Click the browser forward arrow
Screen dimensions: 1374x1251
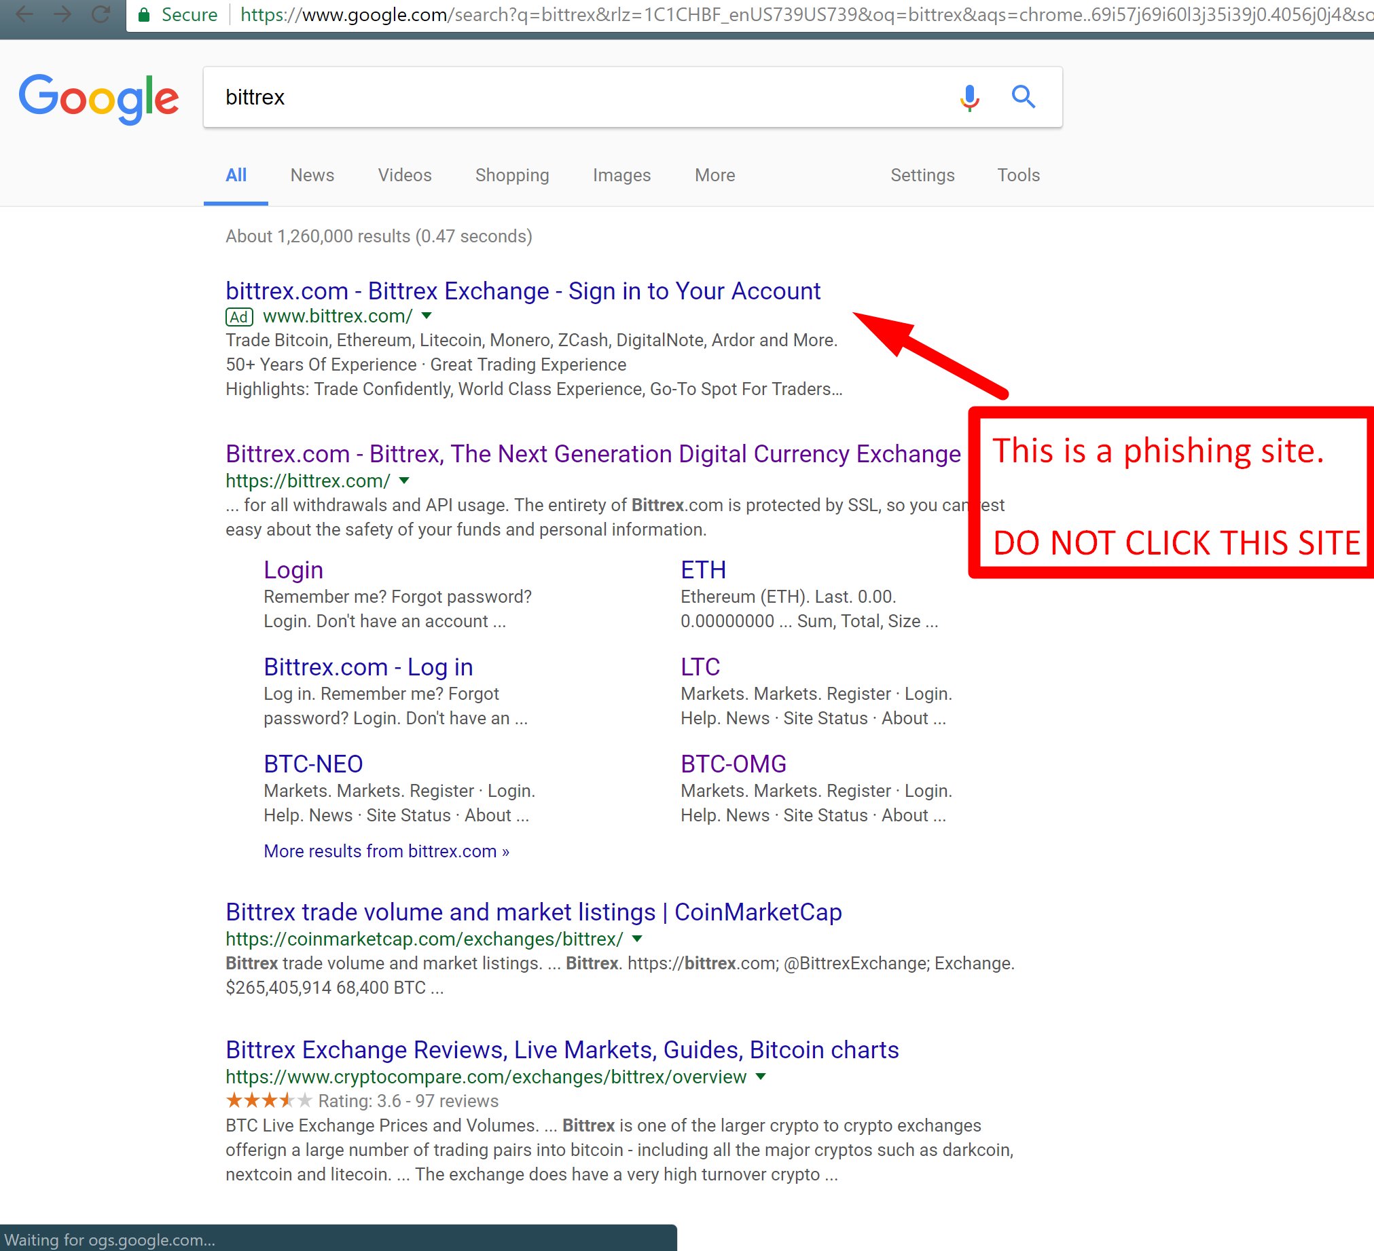pyautogui.click(x=62, y=14)
